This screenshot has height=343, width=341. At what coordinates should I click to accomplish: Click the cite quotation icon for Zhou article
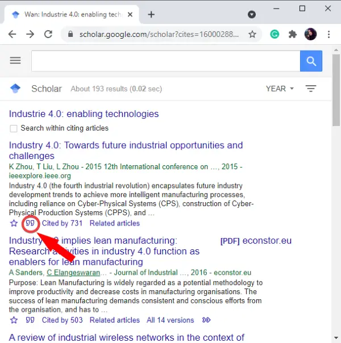coord(30,223)
